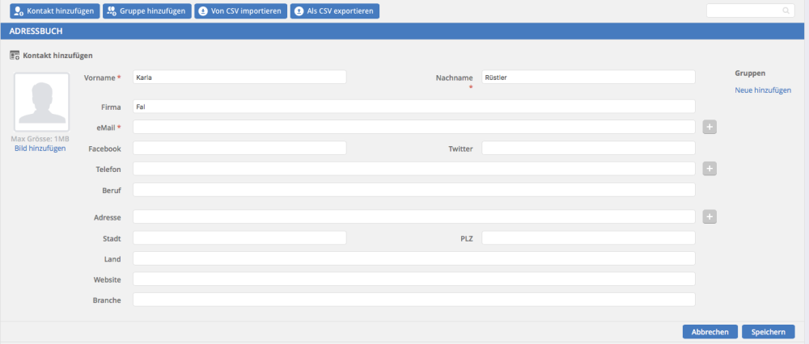Viewport: 809px width, 344px height.
Task: Click Speichern to save contact
Action: tap(769, 332)
